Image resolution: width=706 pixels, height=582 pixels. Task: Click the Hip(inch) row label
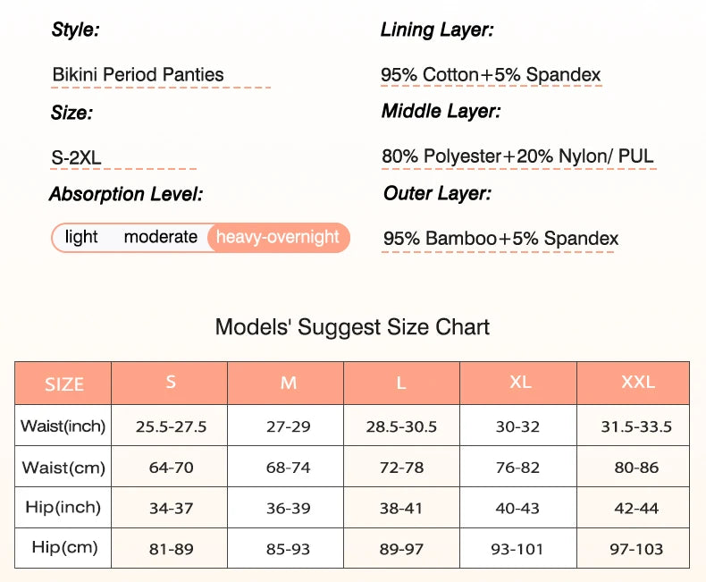coord(63,508)
